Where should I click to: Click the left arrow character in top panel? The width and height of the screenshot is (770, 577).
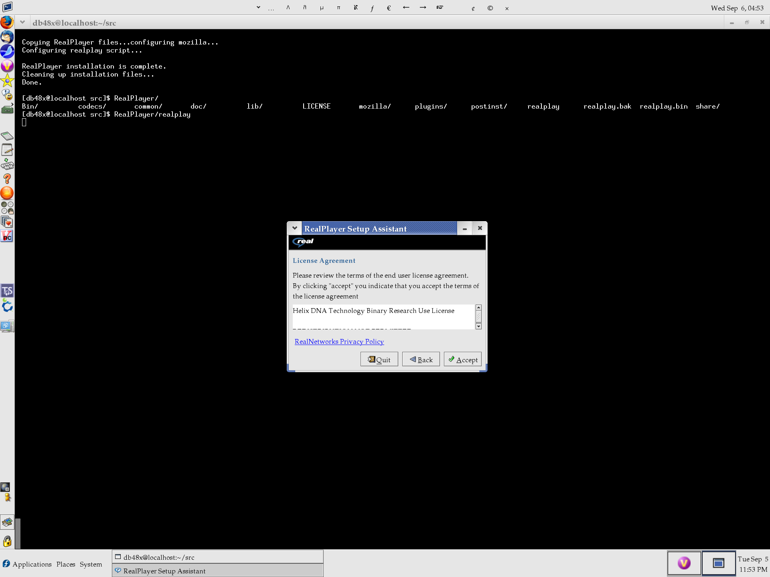pos(406,8)
